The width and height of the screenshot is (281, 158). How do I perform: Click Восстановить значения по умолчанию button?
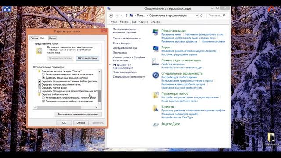[78, 114]
